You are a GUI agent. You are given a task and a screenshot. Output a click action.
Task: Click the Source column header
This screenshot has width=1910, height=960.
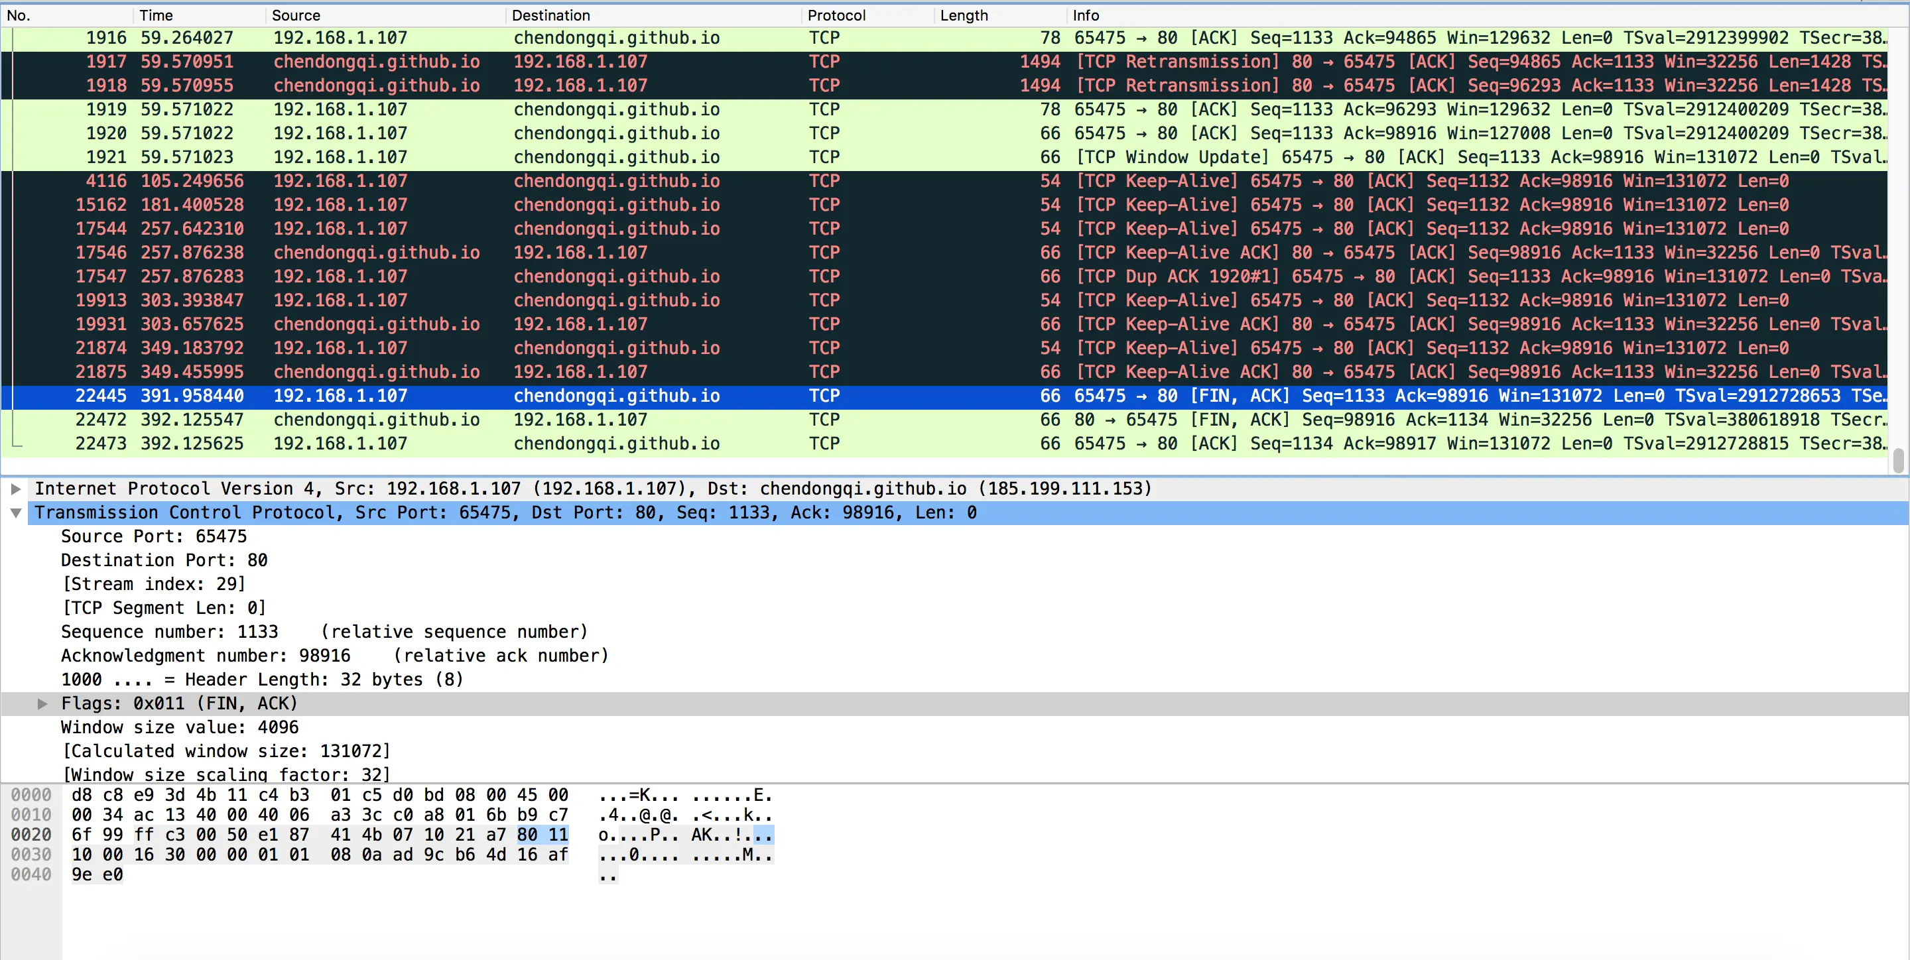coord(296,15)
